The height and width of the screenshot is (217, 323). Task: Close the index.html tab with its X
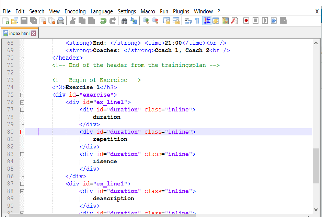pyautogui.click(x=34, y=33)
